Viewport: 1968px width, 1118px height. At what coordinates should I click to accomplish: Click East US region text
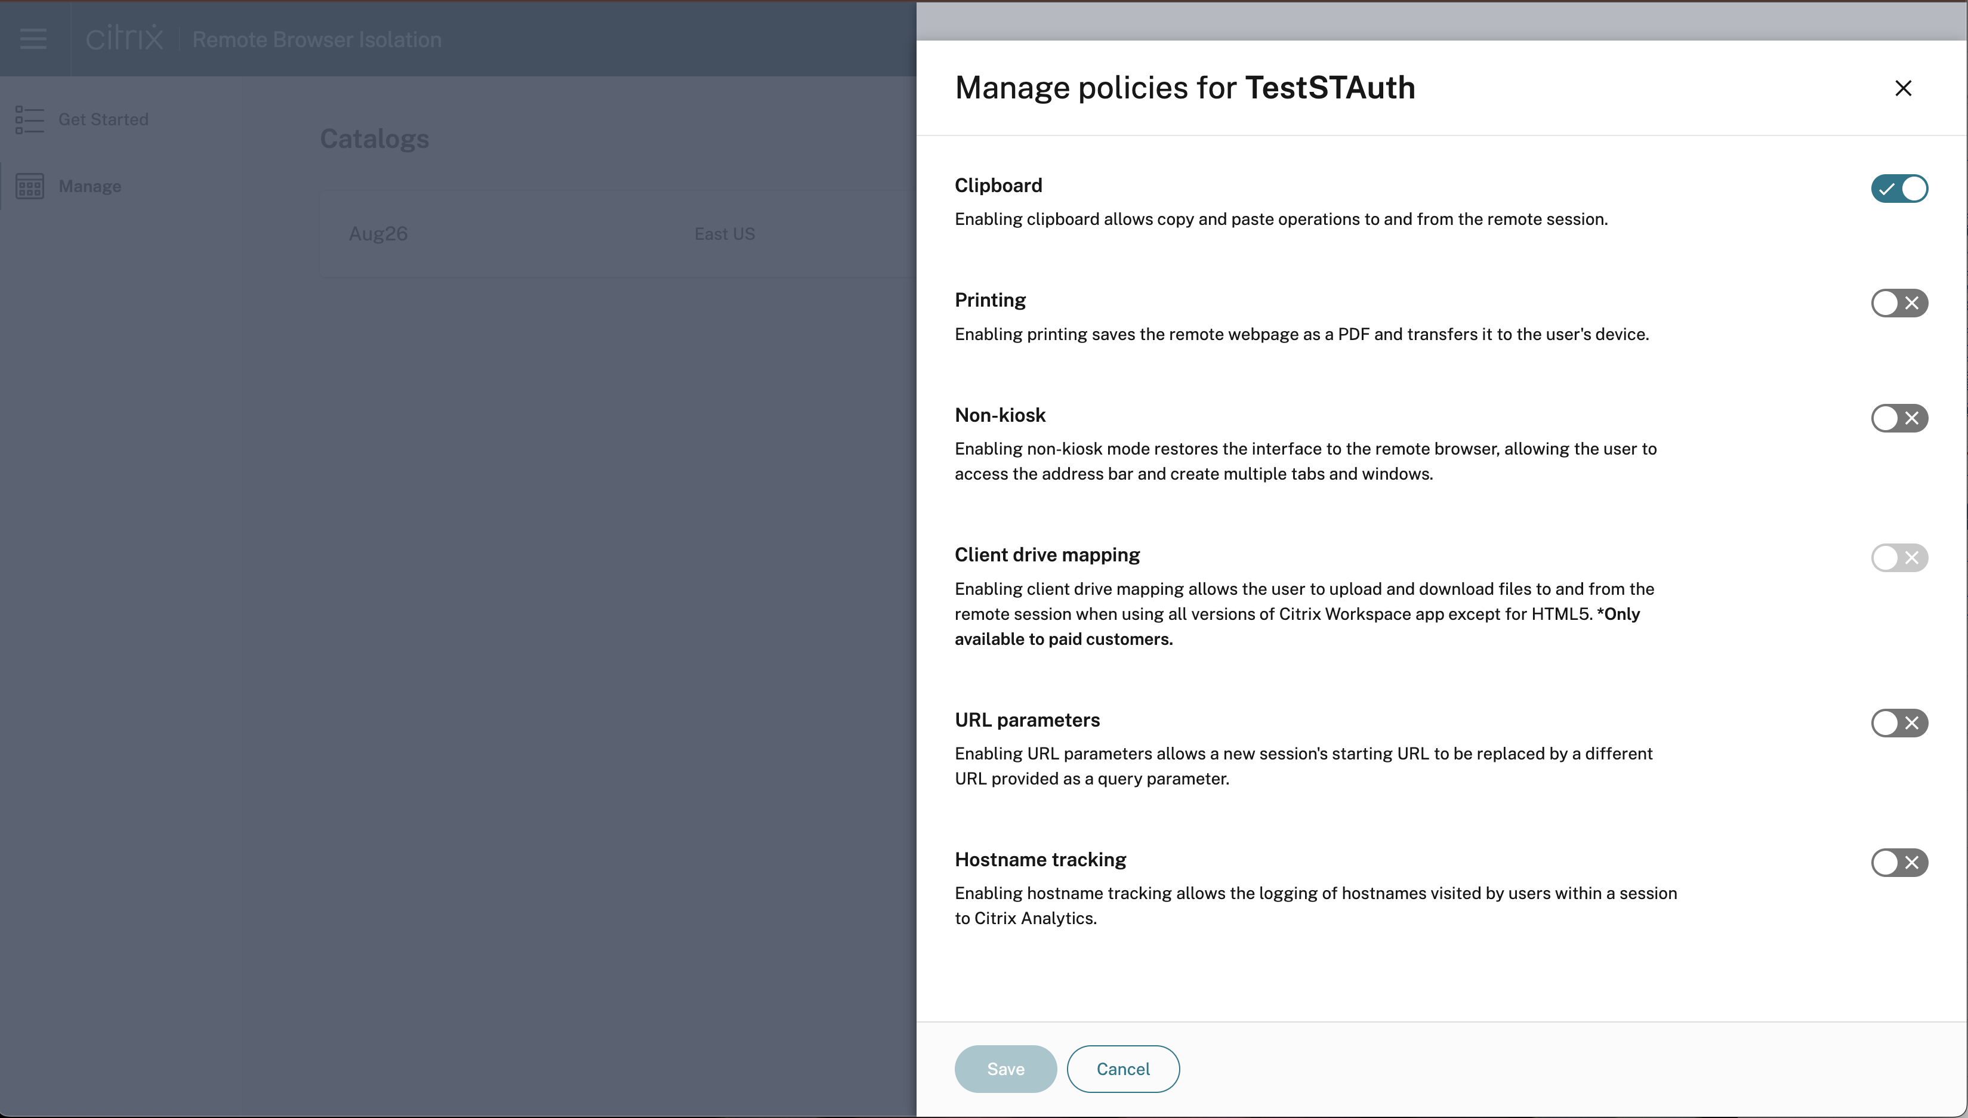coord(724,234)
